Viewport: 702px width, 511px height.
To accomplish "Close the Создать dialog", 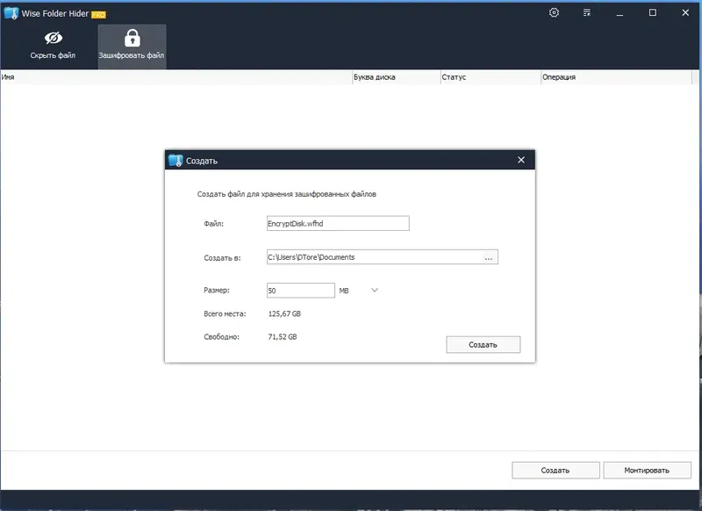I will (521, 160).
